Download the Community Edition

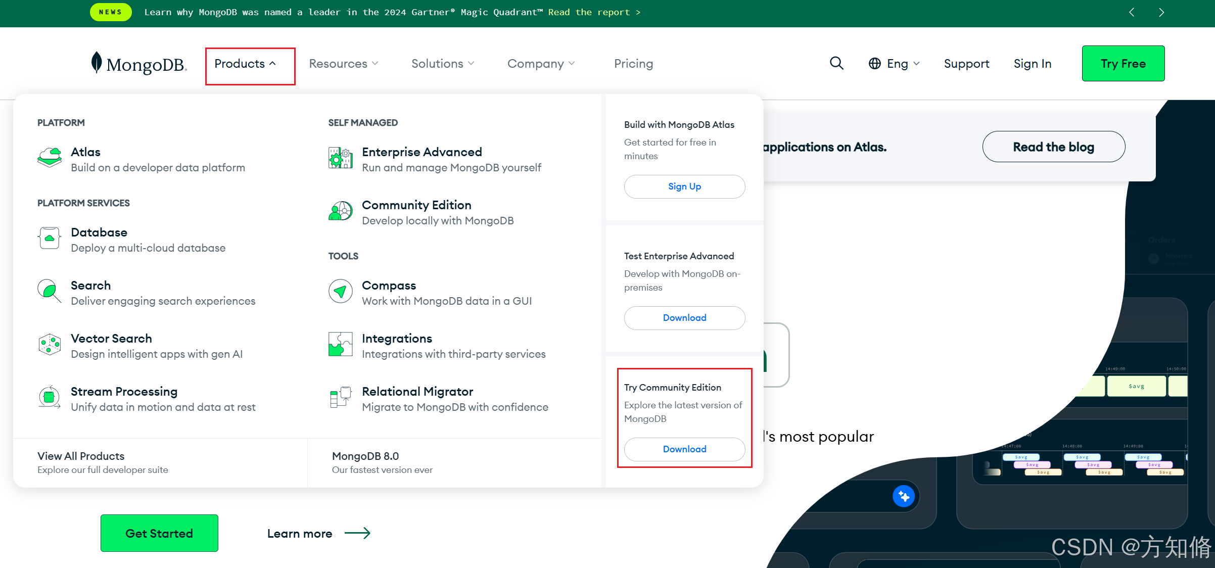click(x=684, y=449)
